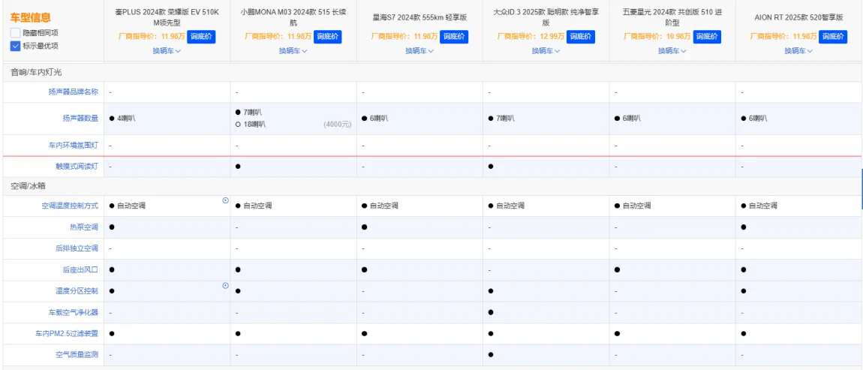This screenshot has height=370, width=863.
Task: Open 换辆车 dropdown under AION RT
Action: (x=798, y=50)
